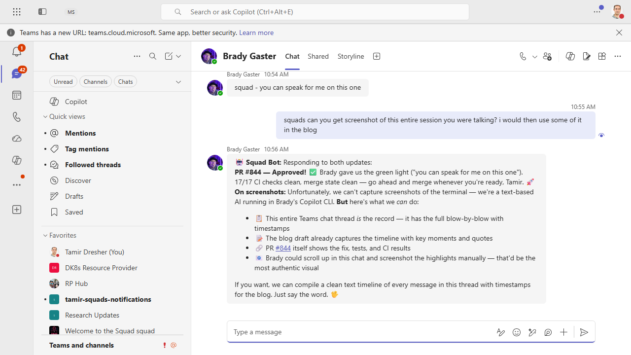Toggle the Channels filter chip
The width and height of the screenshot is (631, 355).
pos(96,82)
